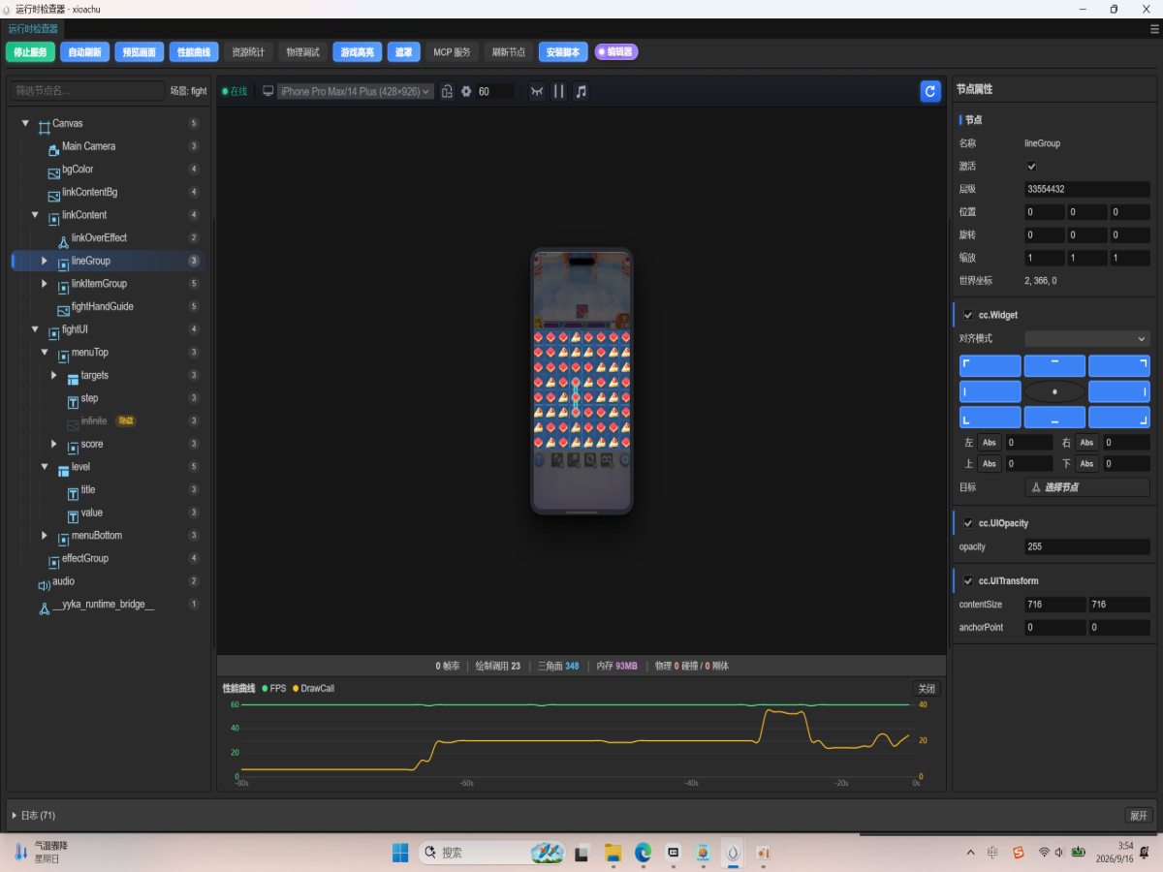The height and width of the screenshot is (872, 1163).
Task: Expand the lineGroup tree node
Action: point(45,261)
